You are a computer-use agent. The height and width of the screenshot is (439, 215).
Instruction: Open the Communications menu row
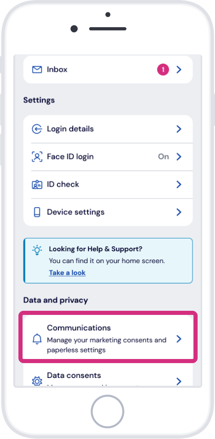[108, 338]
